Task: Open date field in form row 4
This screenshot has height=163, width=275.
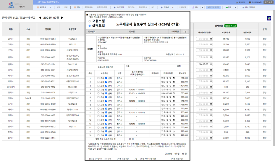Action: pyautogui.click(x=168, y=90)
